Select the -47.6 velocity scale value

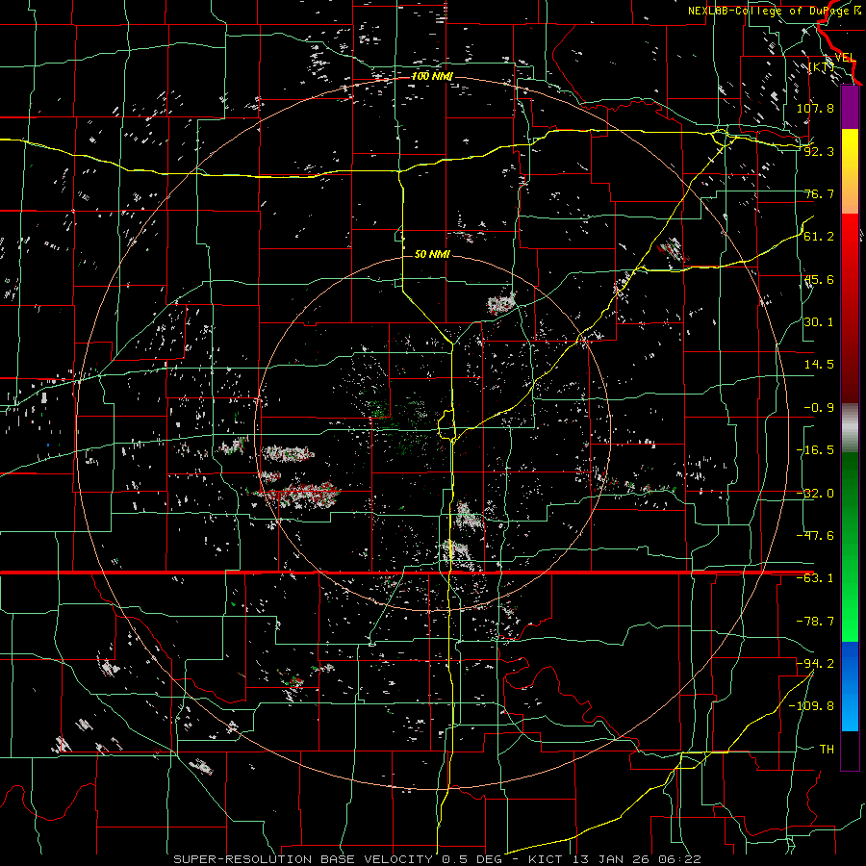[815, 536]
